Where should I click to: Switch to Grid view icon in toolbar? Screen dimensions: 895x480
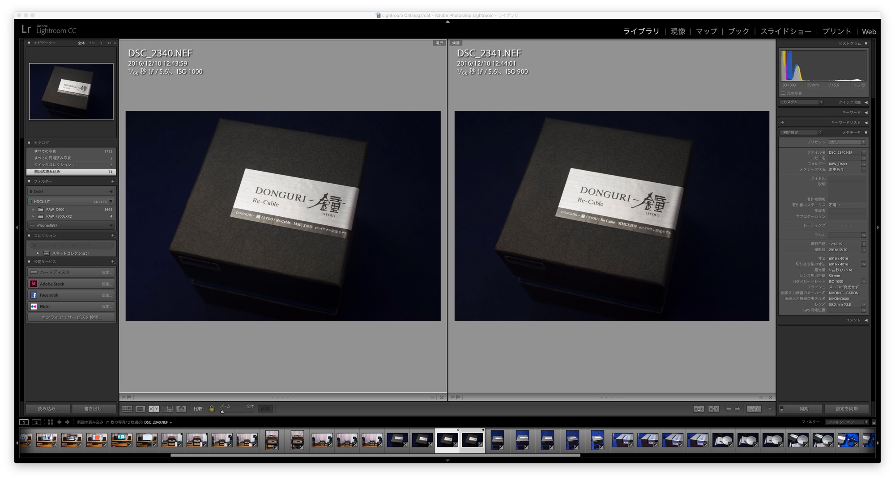tap(127, 408)
